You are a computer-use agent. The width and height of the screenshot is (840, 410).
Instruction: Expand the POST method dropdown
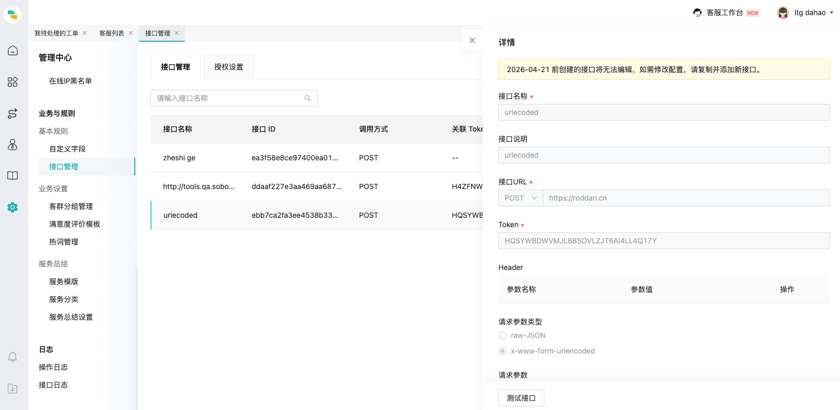(x=520, y=198)
